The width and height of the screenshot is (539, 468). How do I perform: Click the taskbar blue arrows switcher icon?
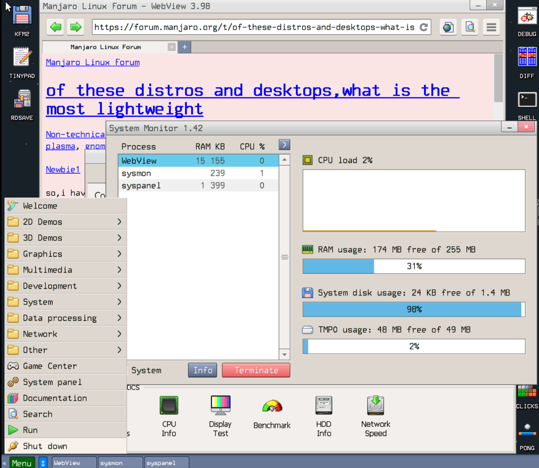point(43,463)
